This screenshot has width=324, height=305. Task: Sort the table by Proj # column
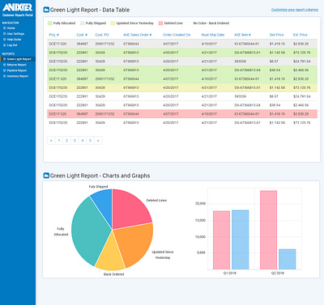[54, 35]
